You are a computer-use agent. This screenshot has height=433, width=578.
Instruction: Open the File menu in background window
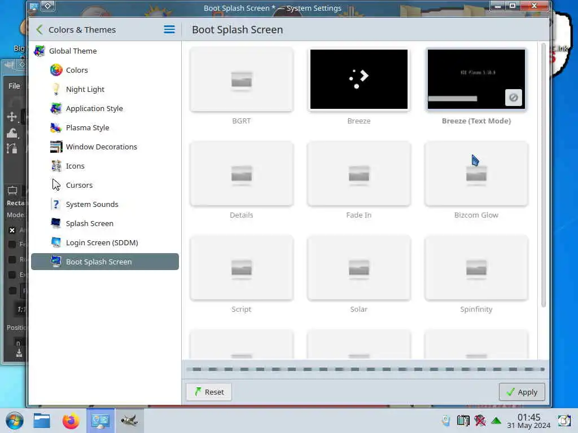[14, 86]
